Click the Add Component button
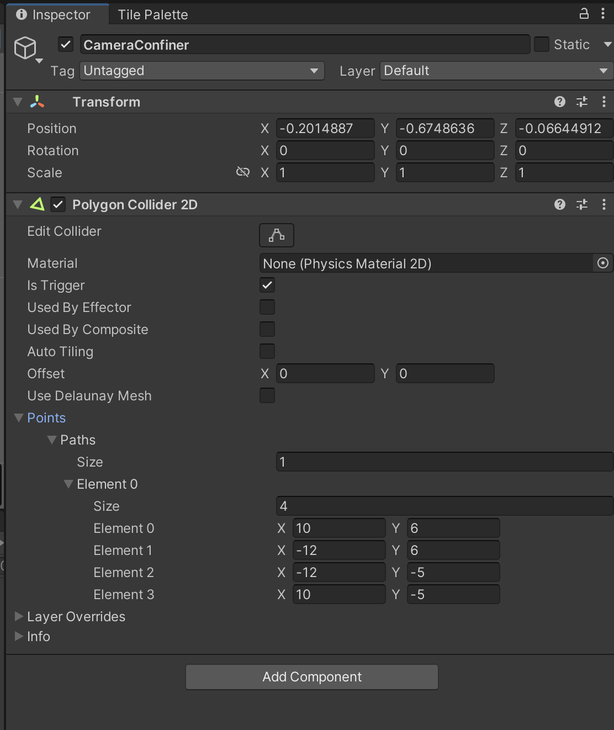 312,677
